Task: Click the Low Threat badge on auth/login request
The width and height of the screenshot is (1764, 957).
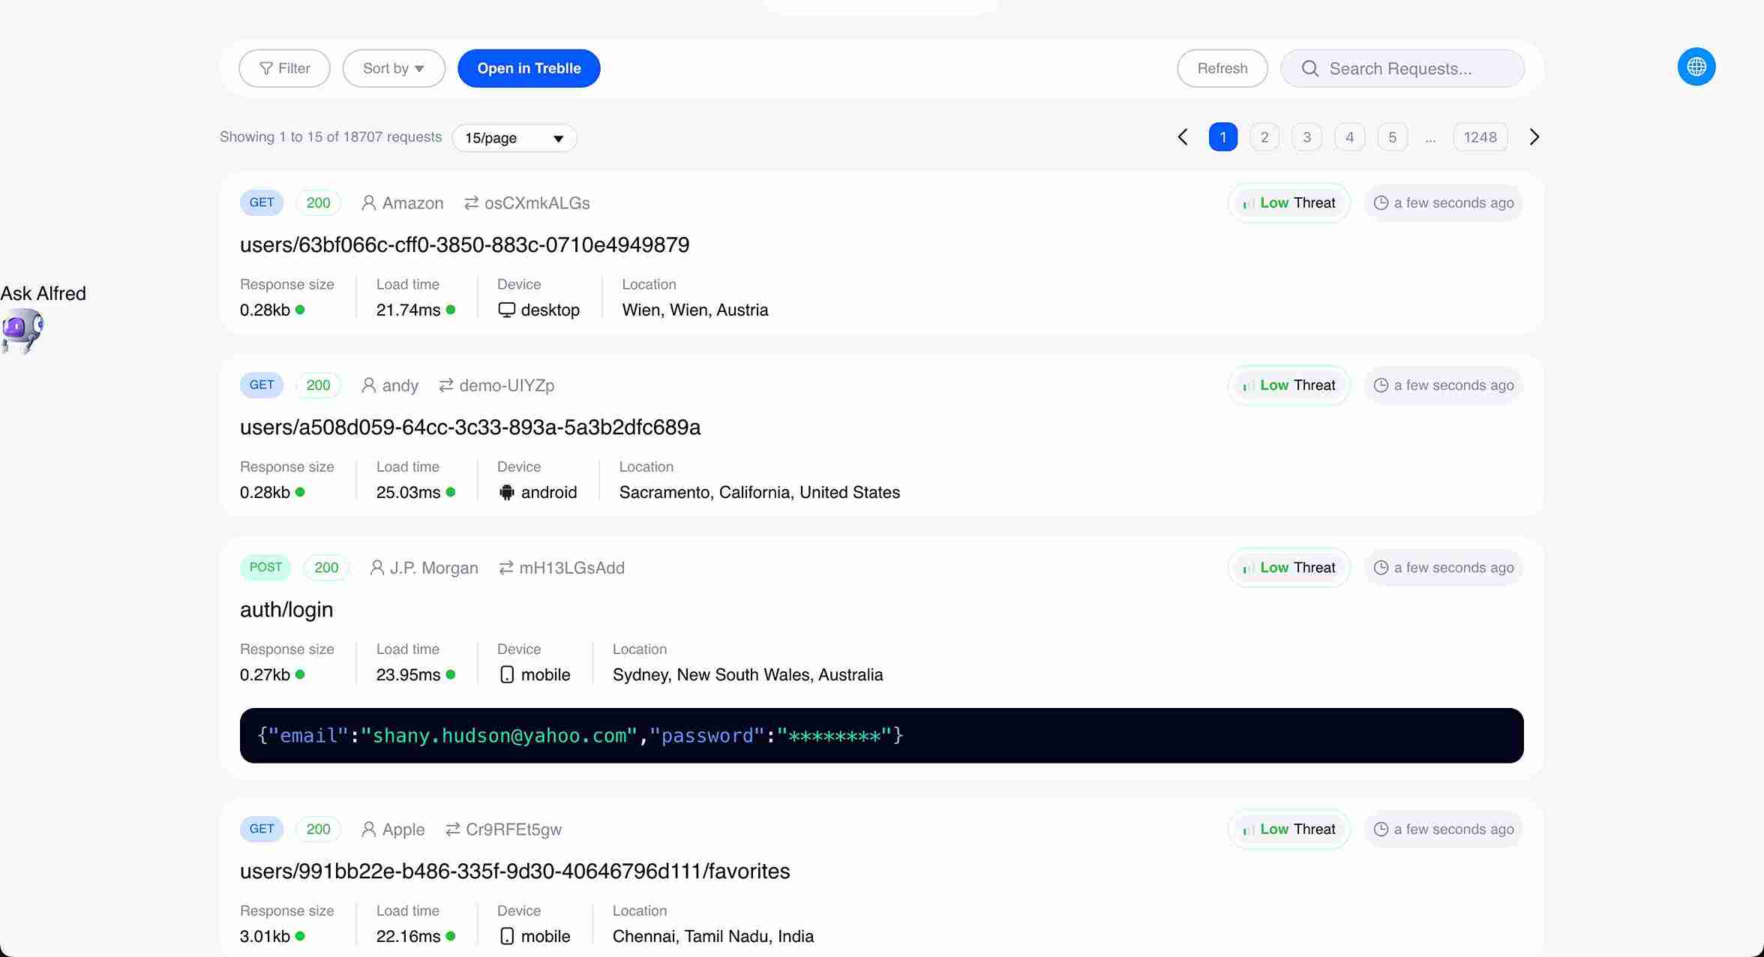Action: (x=1288, y=568)
